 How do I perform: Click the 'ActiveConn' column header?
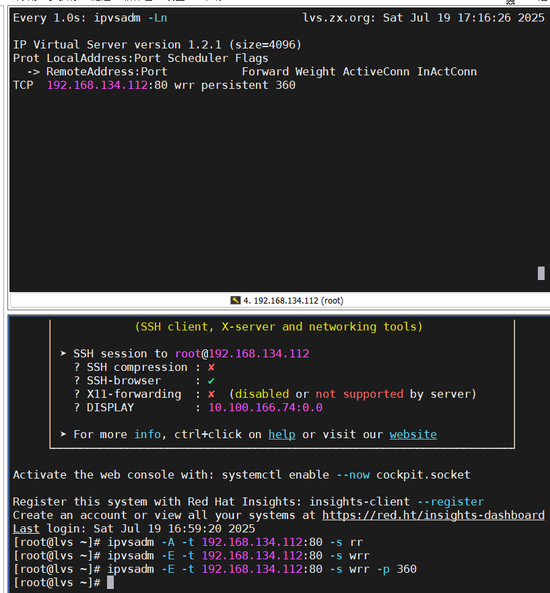click(376, 71)
